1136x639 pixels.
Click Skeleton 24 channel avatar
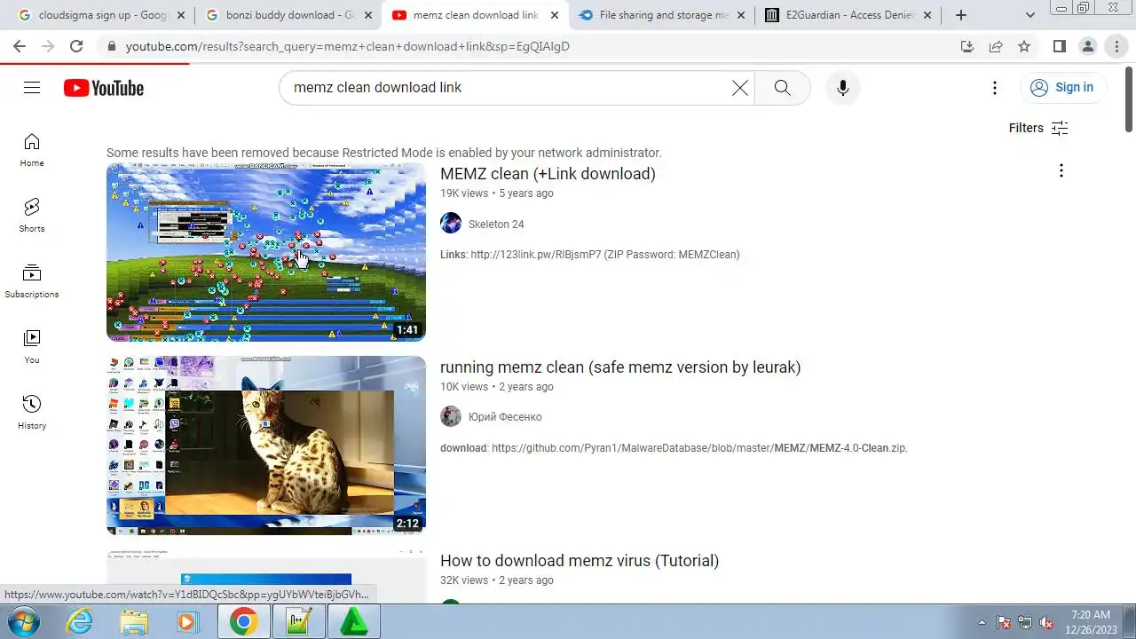tap(451, 224)
